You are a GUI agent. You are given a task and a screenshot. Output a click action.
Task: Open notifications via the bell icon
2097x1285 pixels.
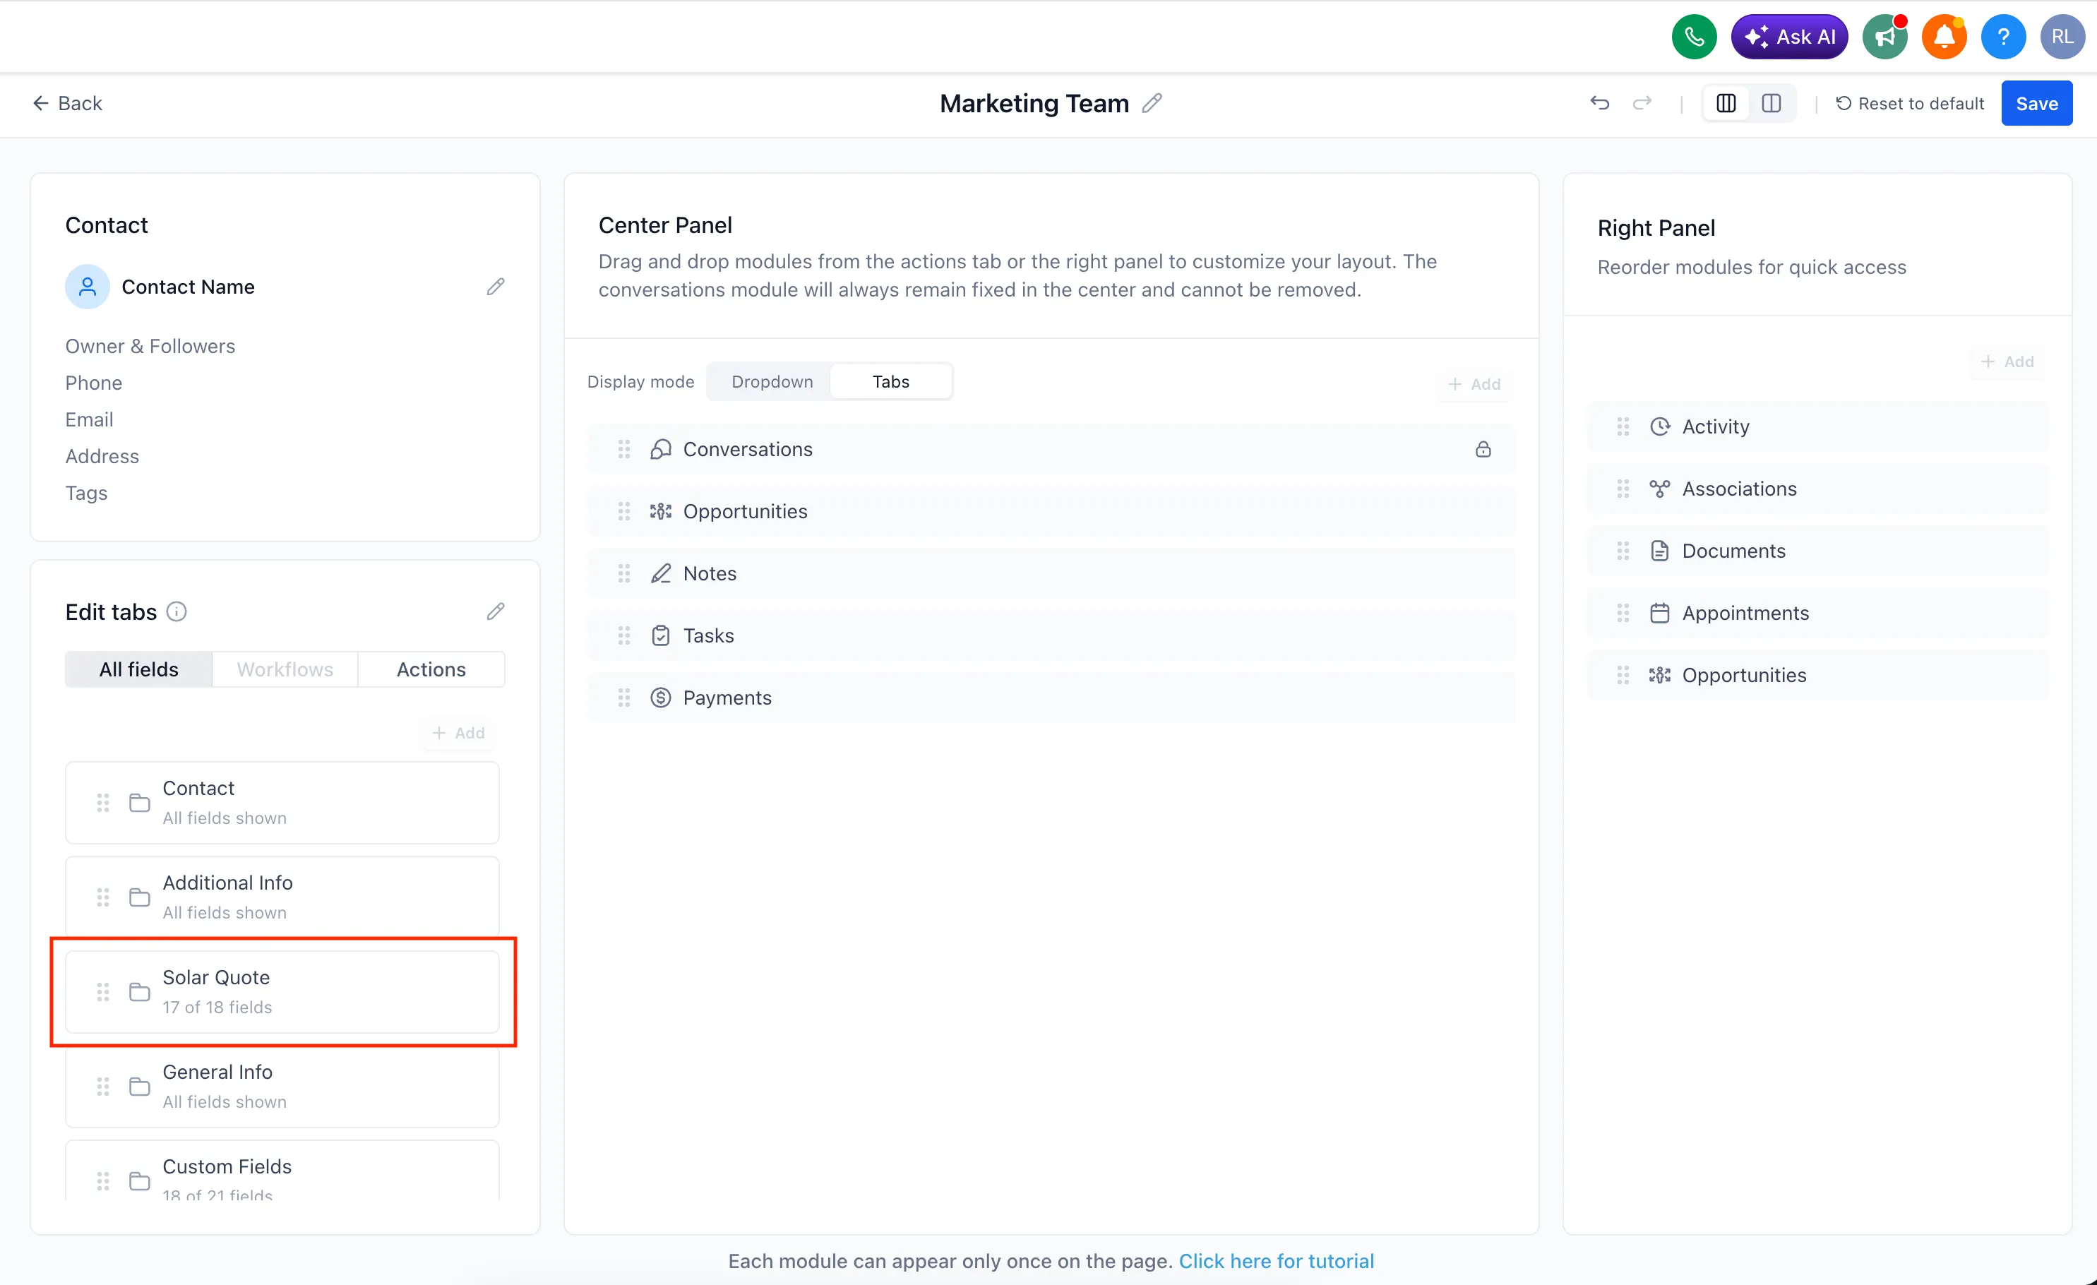(x=1944, y=36)
